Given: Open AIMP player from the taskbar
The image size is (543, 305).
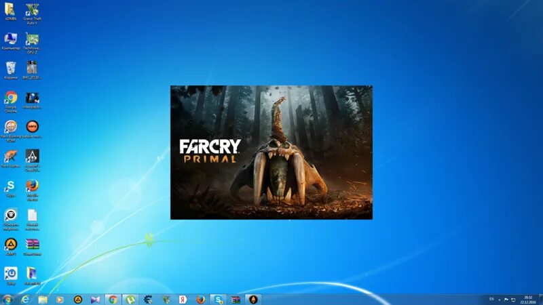Looking at the screenshot, I should 78,300.
